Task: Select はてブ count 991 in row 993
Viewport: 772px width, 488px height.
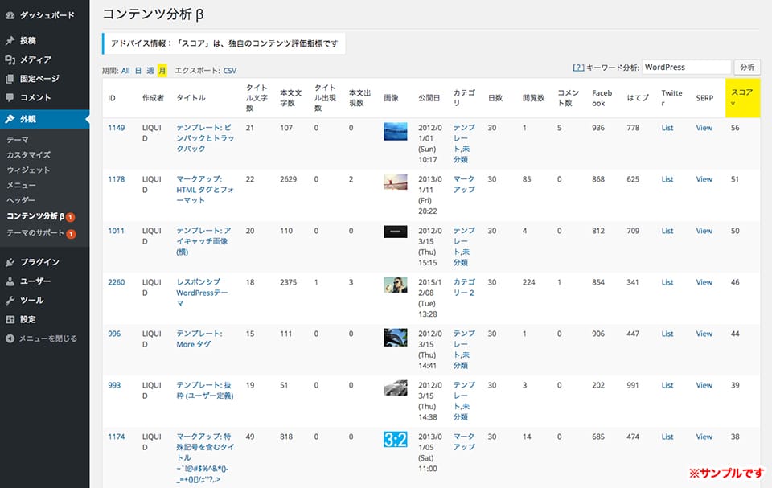Action: [633, 385]
